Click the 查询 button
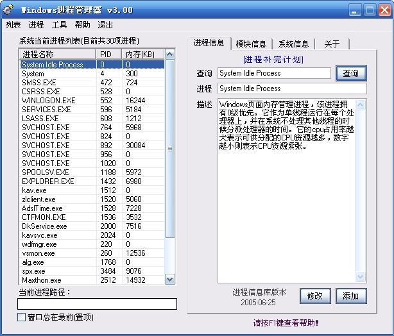 [351, 73]
